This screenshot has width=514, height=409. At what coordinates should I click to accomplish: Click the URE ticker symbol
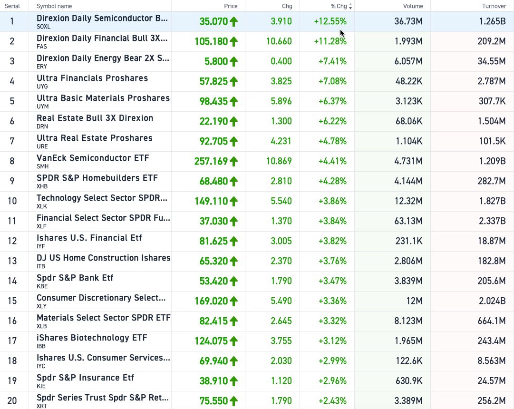coord(42,146)
